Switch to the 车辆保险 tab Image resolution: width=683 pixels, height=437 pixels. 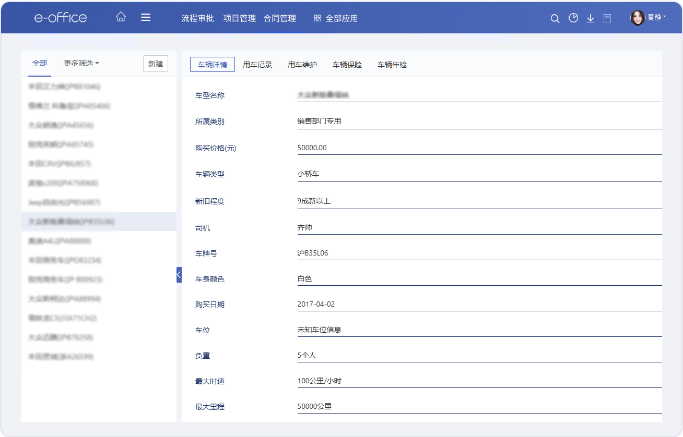[x=347, y=65]
